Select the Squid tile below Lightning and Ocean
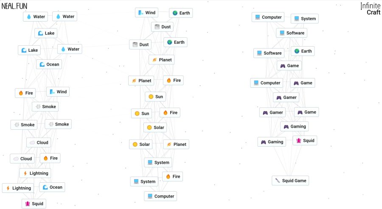Screen dimensions: 382x209 pos(34,204)
